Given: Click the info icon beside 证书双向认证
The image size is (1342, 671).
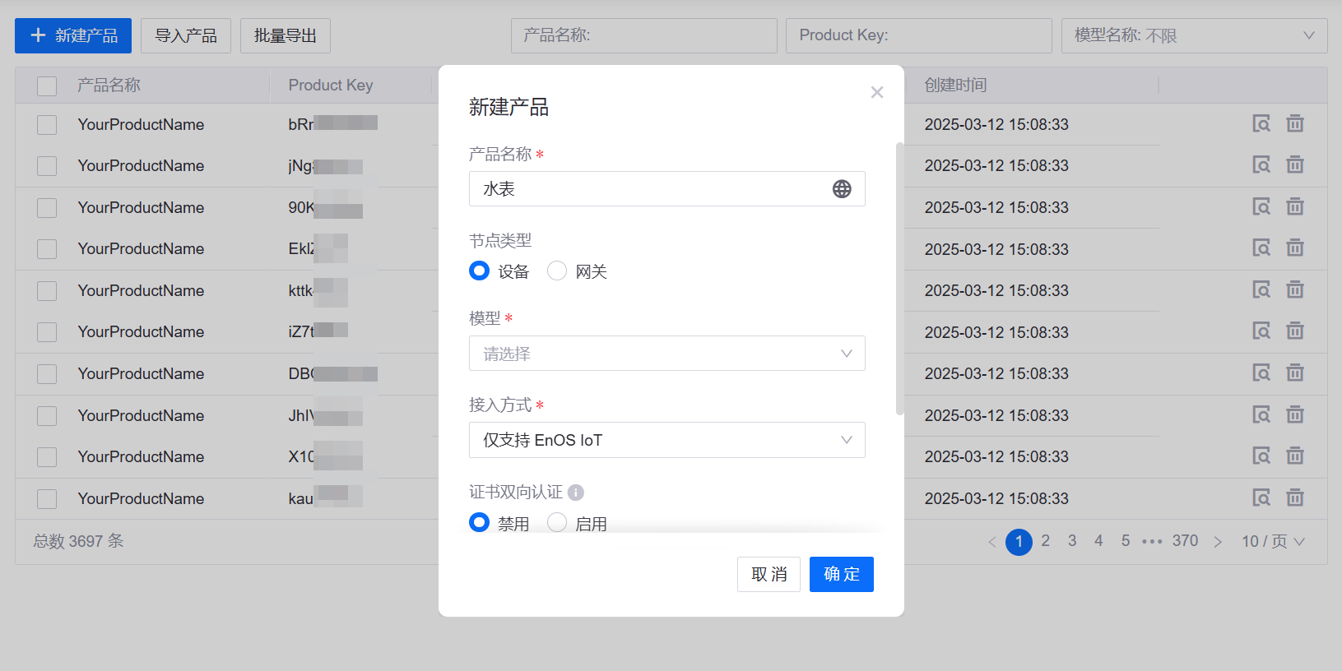Looking at the screenshot, I should click(x=576, y=493).
